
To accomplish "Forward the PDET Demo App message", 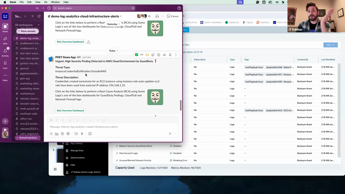I will click(x=164, y=55).
